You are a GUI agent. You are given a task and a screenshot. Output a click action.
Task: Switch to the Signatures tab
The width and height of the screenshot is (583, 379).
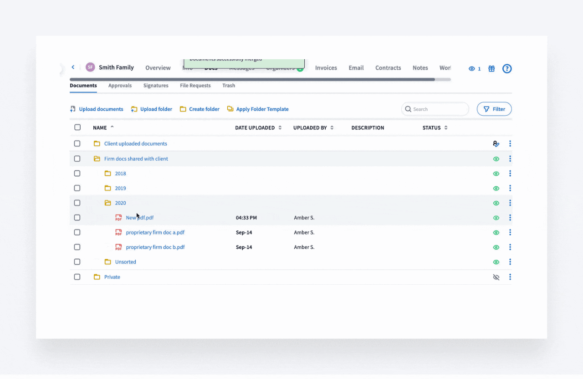tap(156, 86)
